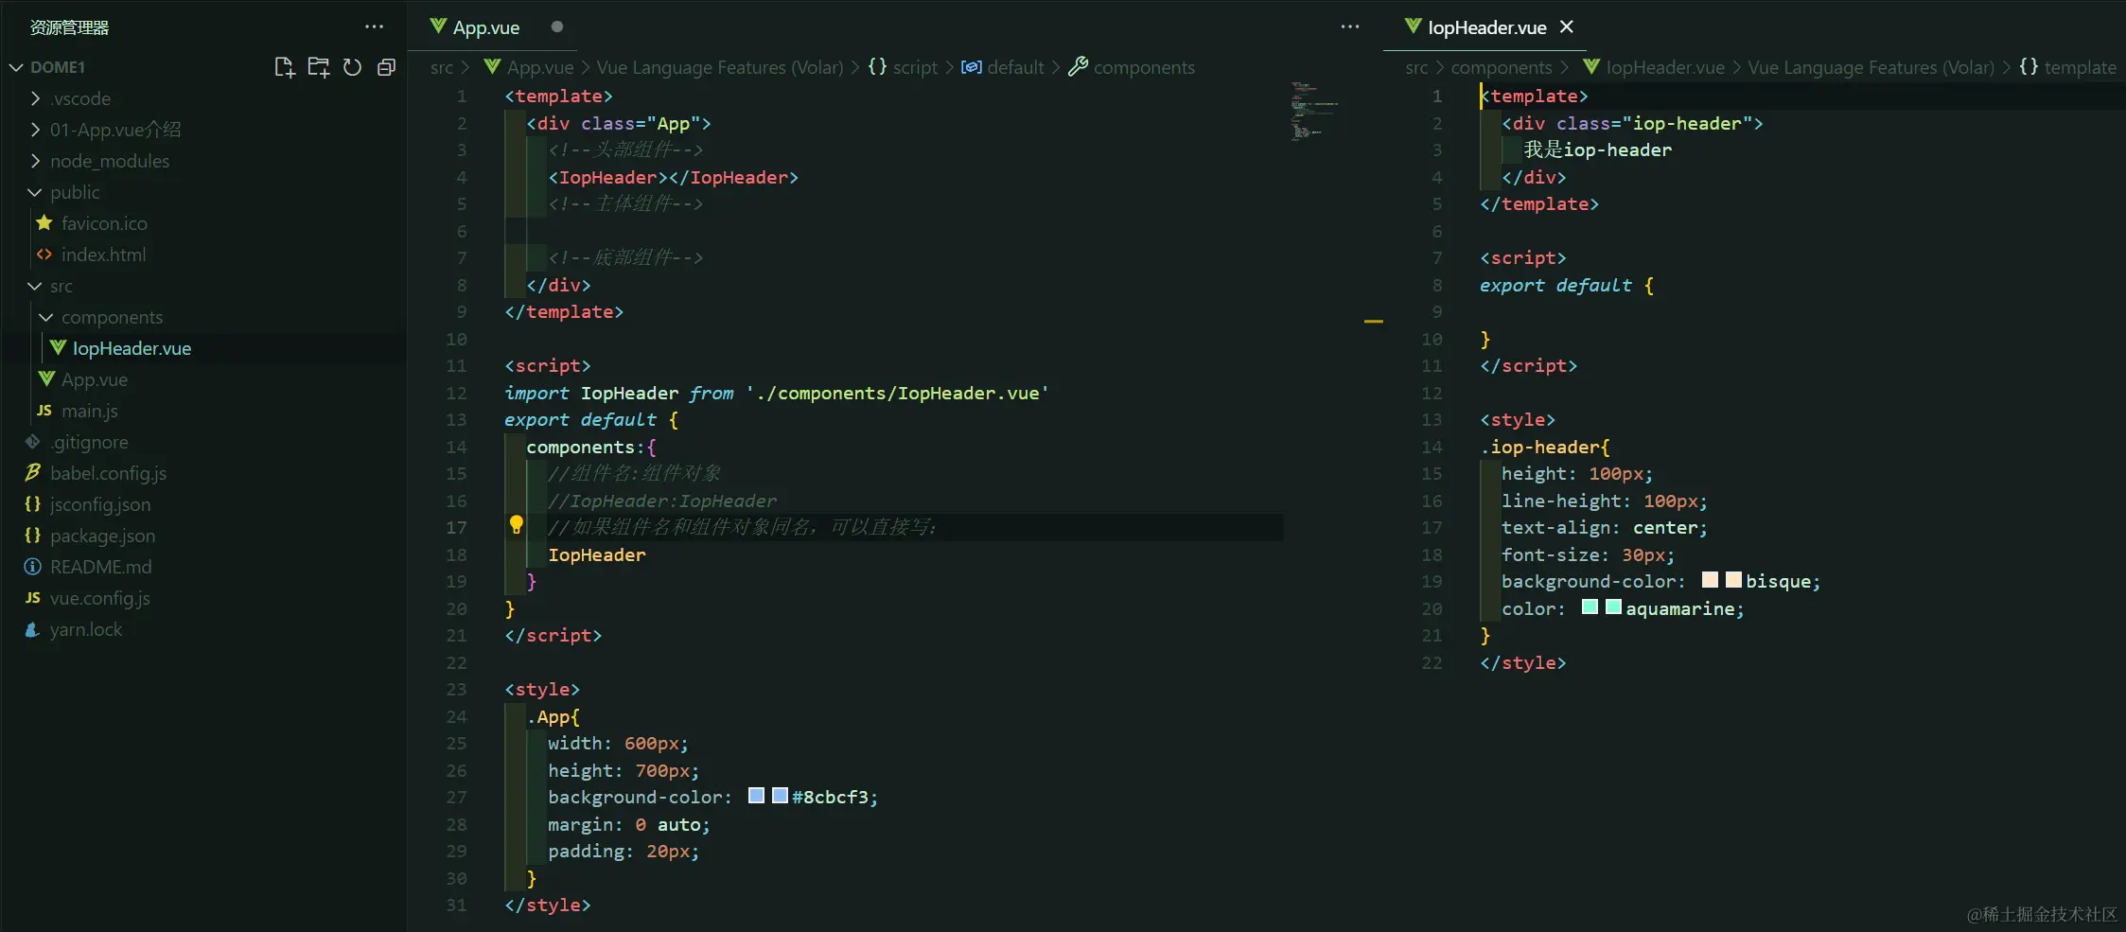
Task: Click the New Folder icon in explorer
Action: (319, 67)
